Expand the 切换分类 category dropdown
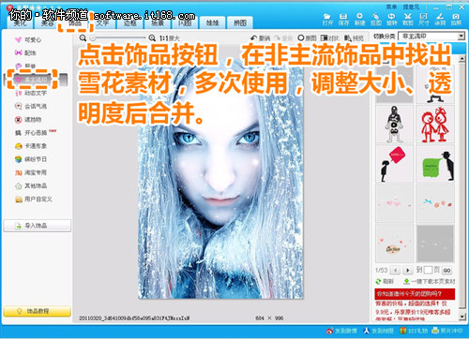The width and height of the screenshot is (469, 339). [461, 37]
